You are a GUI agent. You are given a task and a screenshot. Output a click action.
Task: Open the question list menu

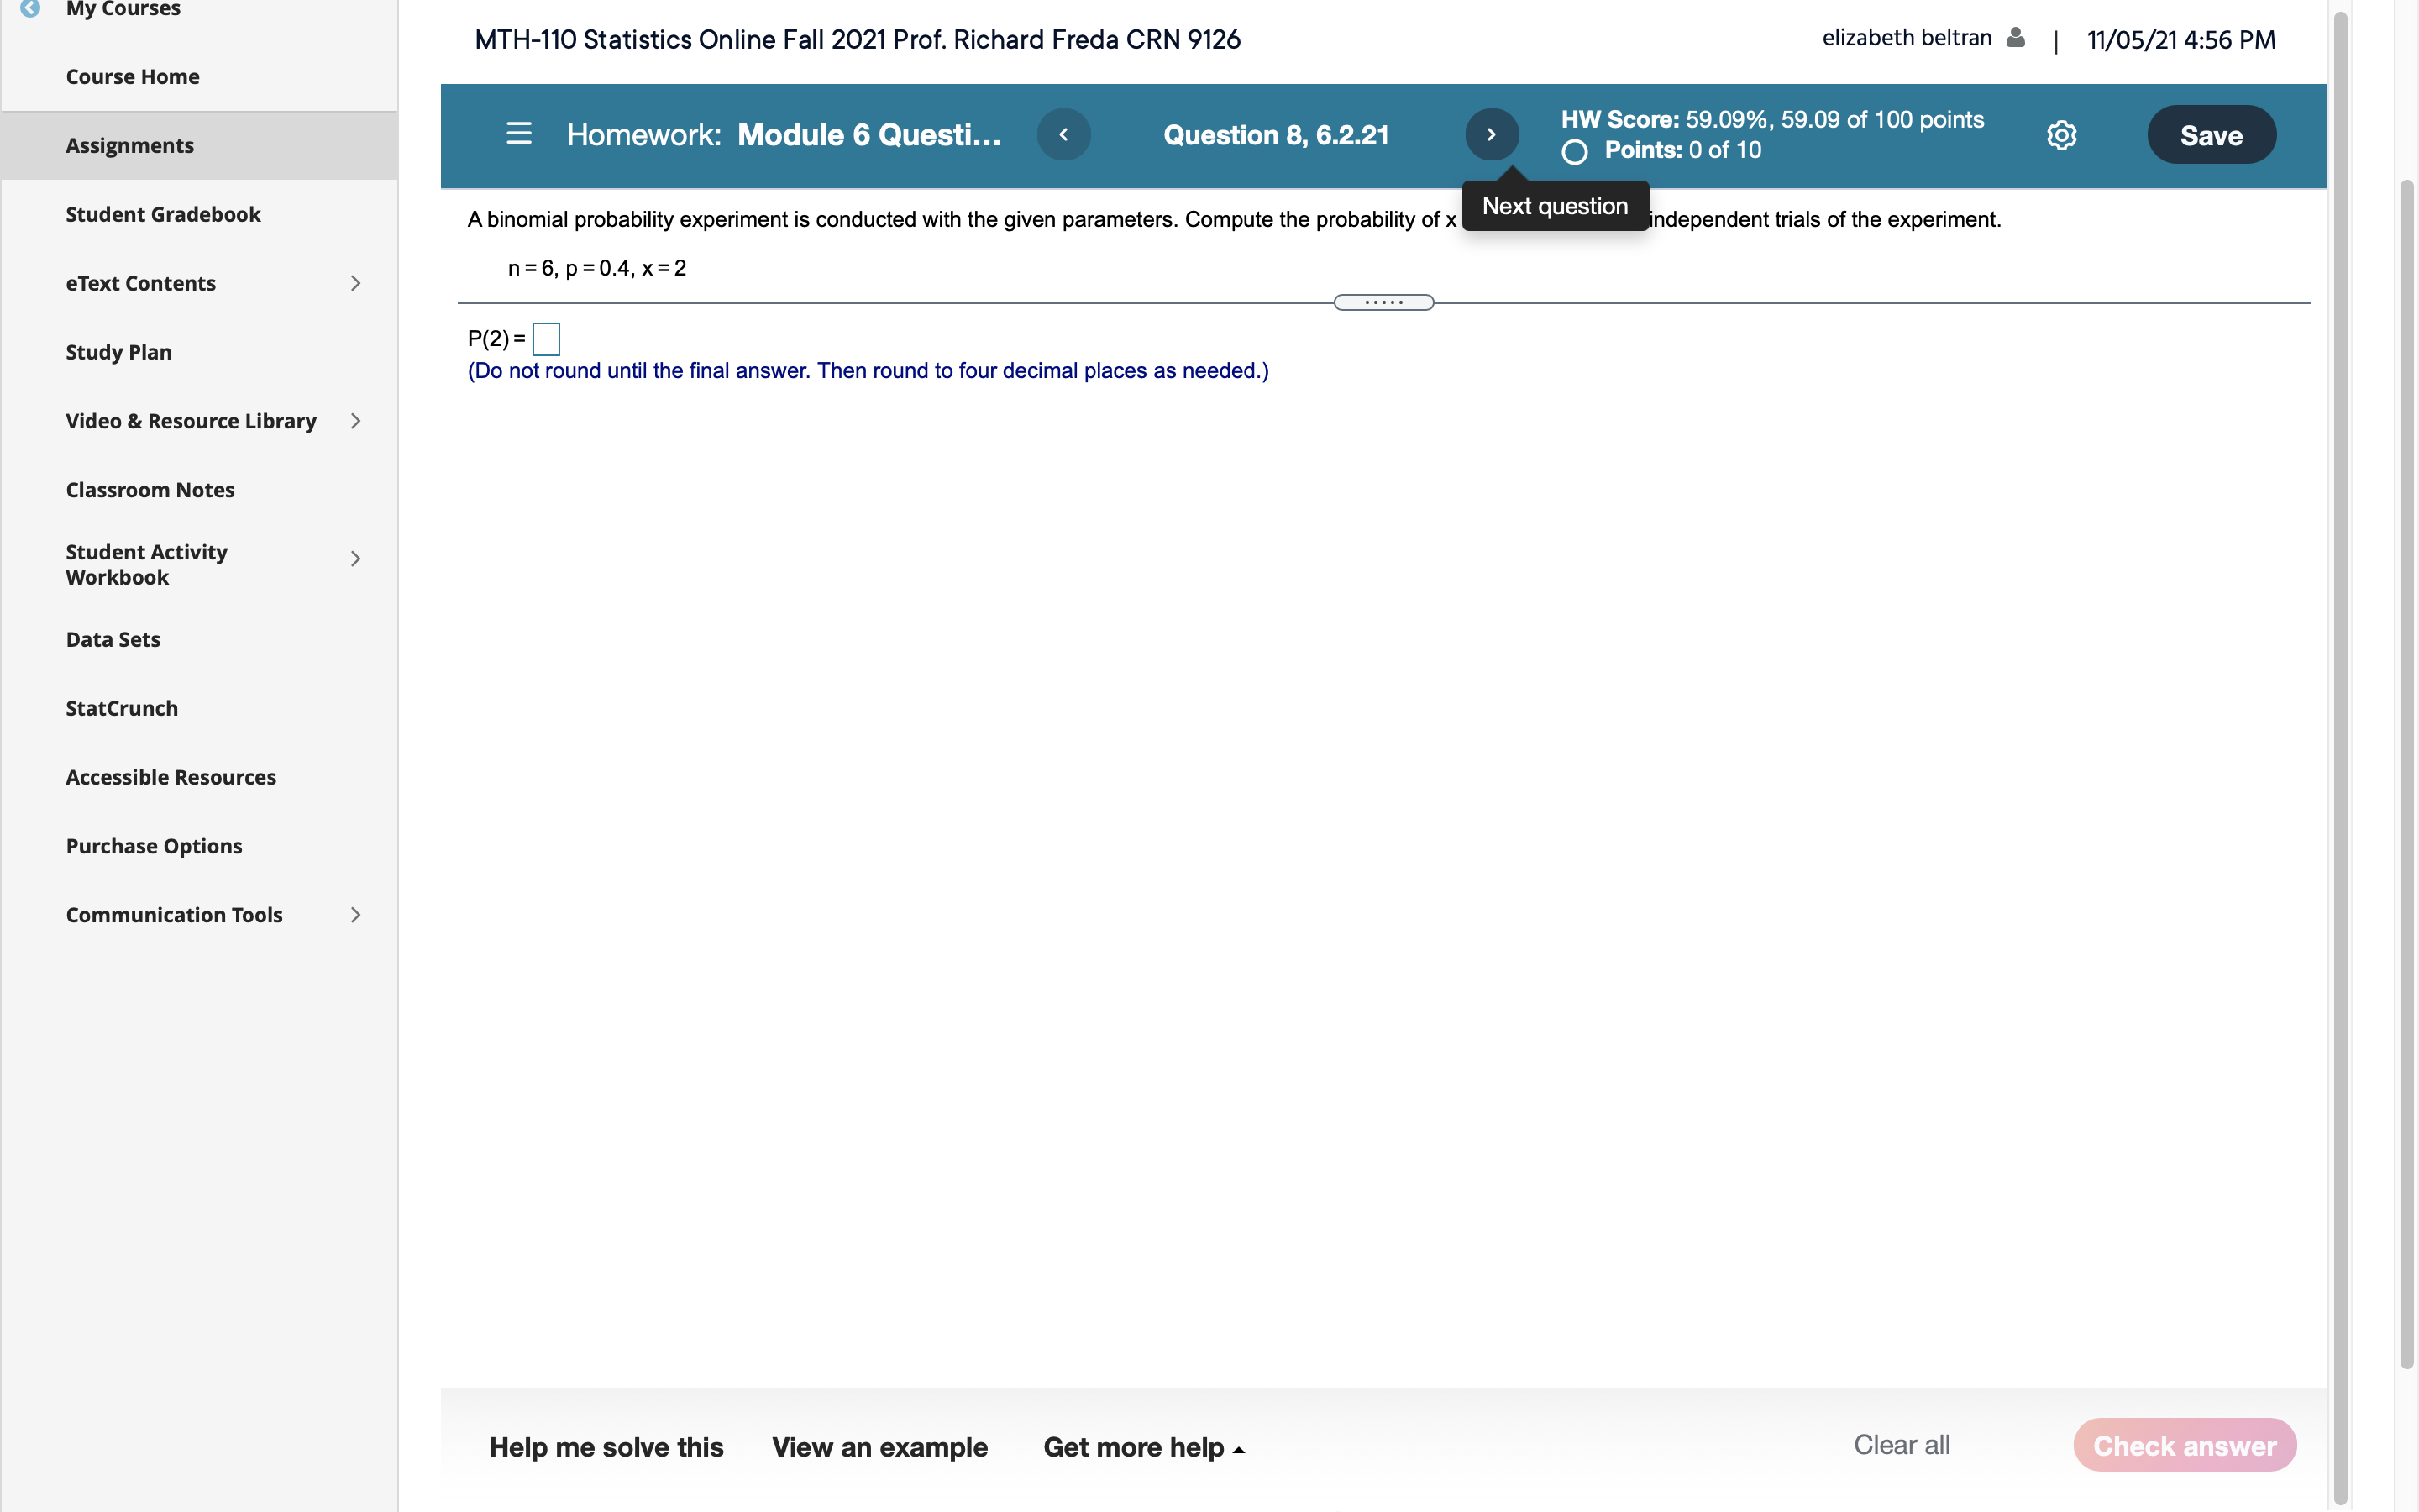pos(519,134)
